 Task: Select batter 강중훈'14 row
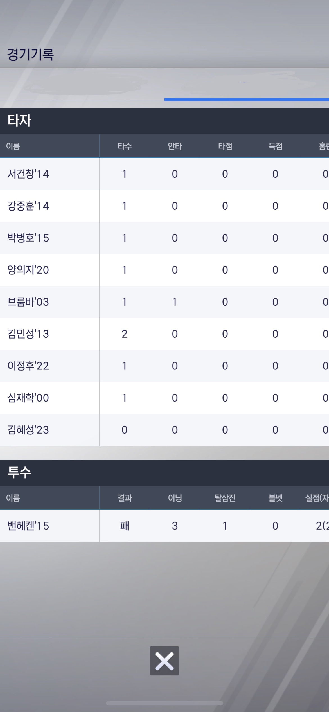pyautogui.click(x=28, y=206)
